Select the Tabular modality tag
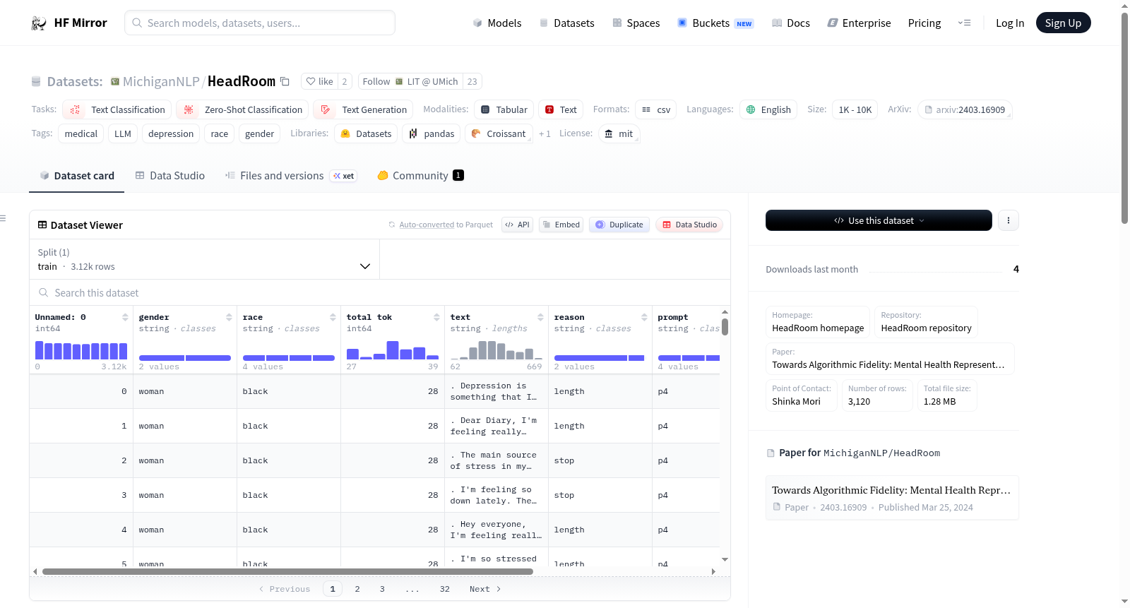Viewport: 1130px width, 608px height. click(504, 109)
